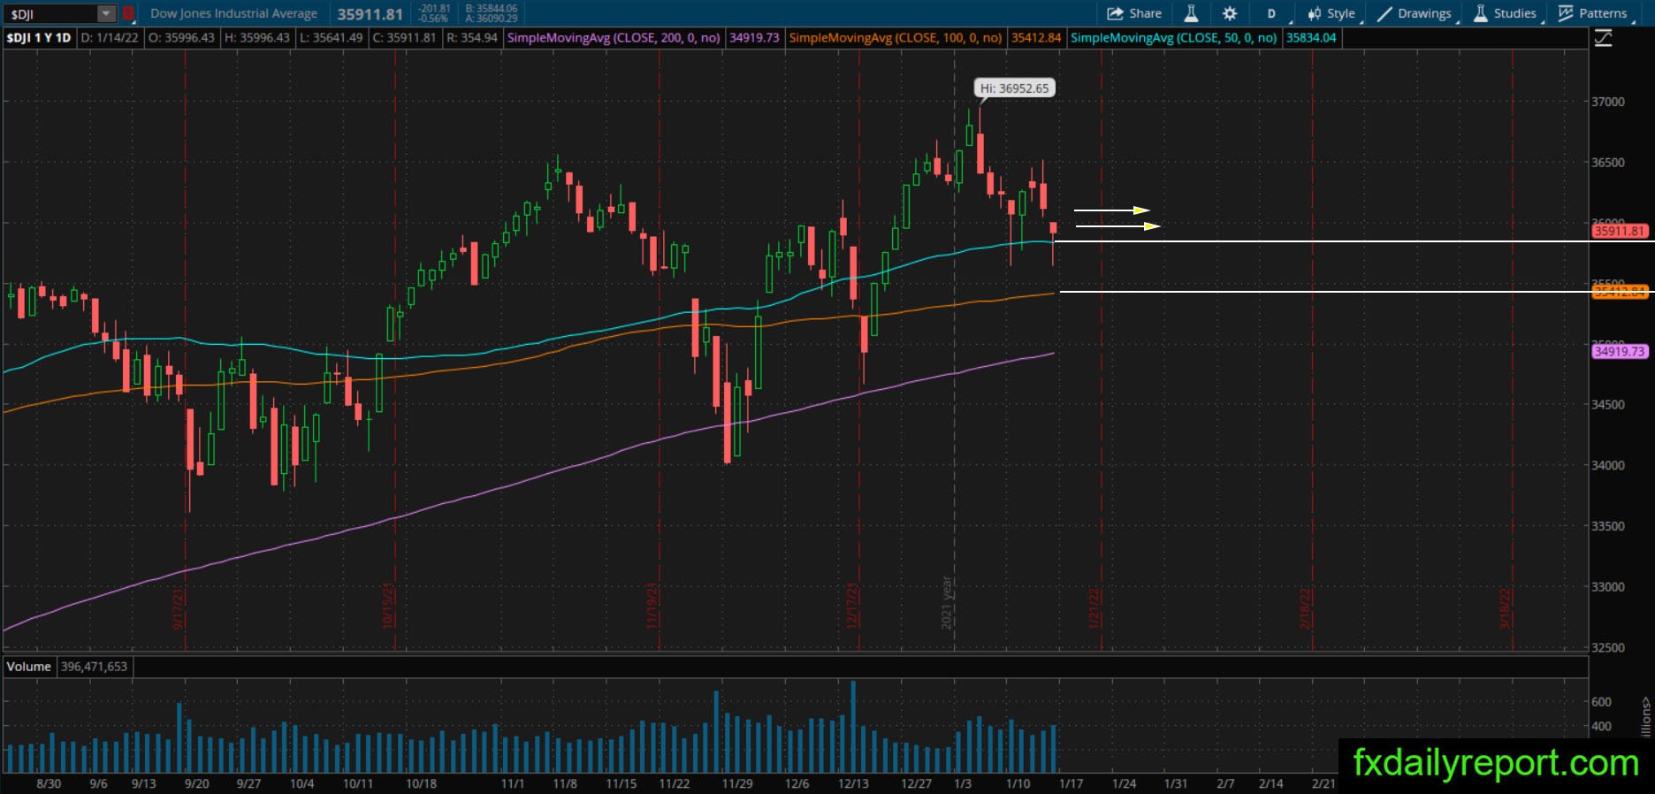Image resolution: width=1655 pixels, height=794 pixels.
Task: Click the chart scale icon above price axis
Action: coord(1603,38)
